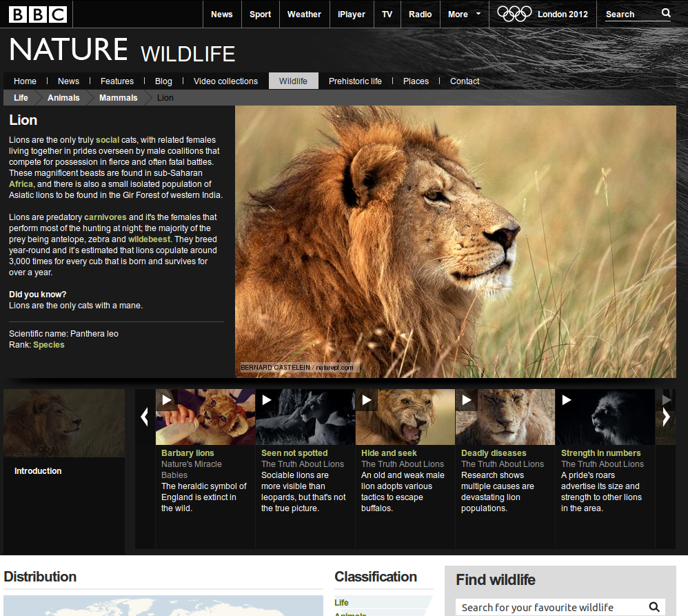688x616 pixels.
Task: Follow the wildebeest link in description
Action: tap(149, 239)
